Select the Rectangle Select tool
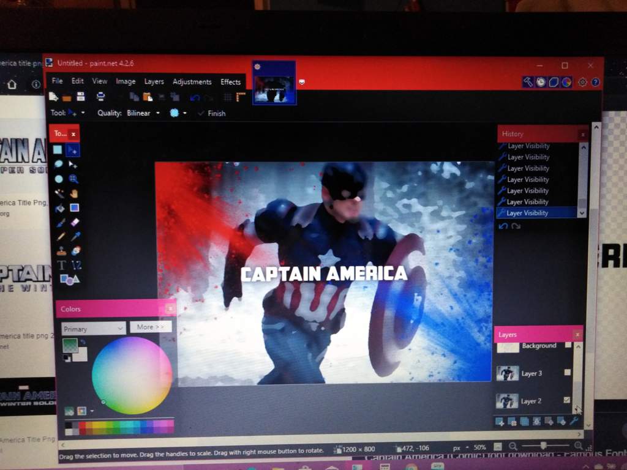 pos(58,150)
